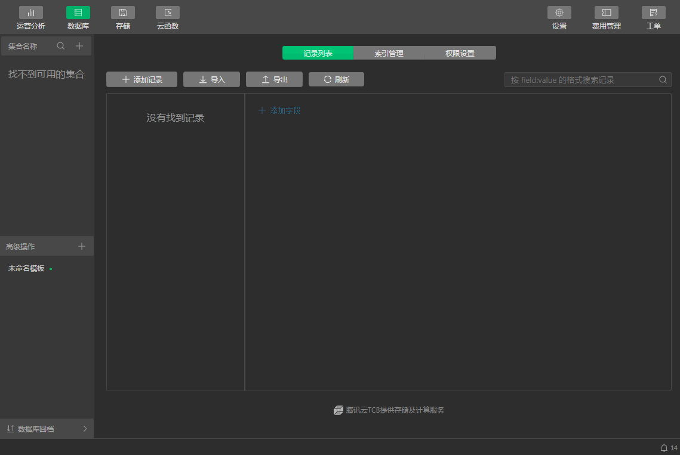The height and width of the screenshot is (455, 680).
Task: Expand 数据库回档 chevron arrow
Action: [85, 429]
